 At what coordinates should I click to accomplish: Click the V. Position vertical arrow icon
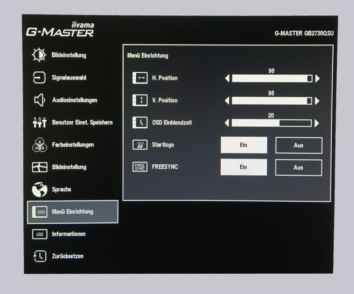140,100
